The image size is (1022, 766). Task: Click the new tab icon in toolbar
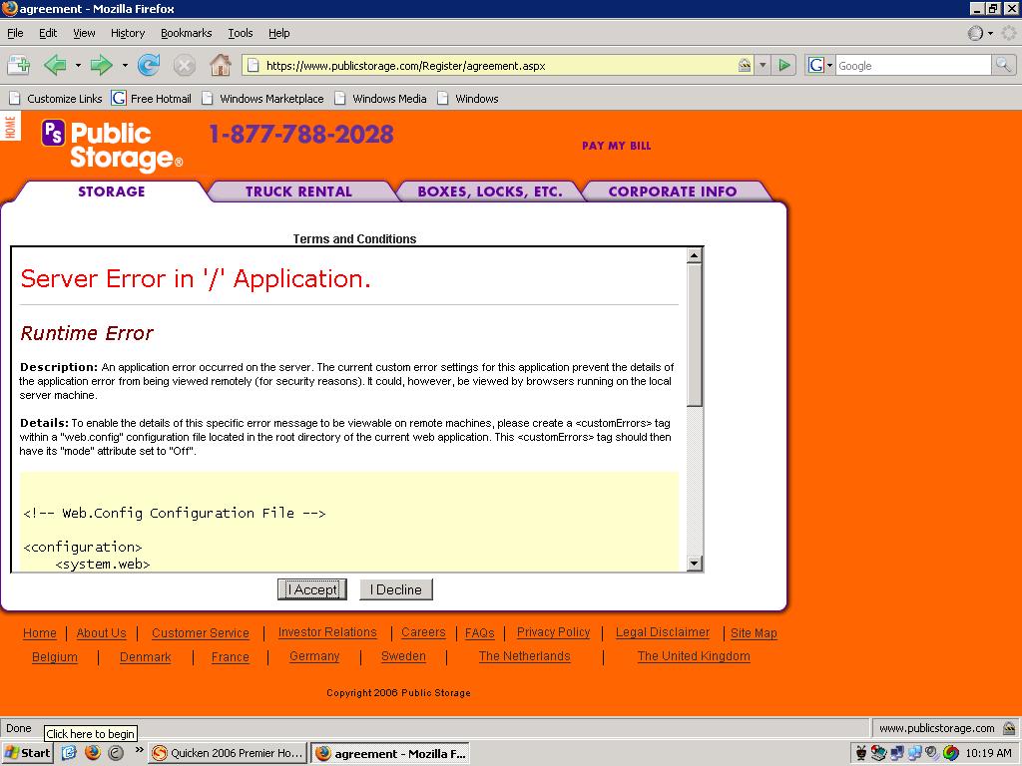tap(18, 66)
